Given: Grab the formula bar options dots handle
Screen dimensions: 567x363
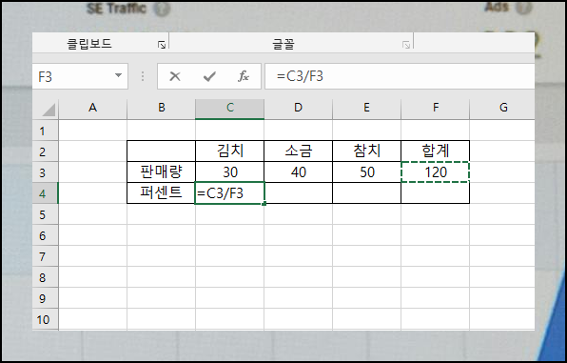Looking at the screenshot, I should (143, 76).
